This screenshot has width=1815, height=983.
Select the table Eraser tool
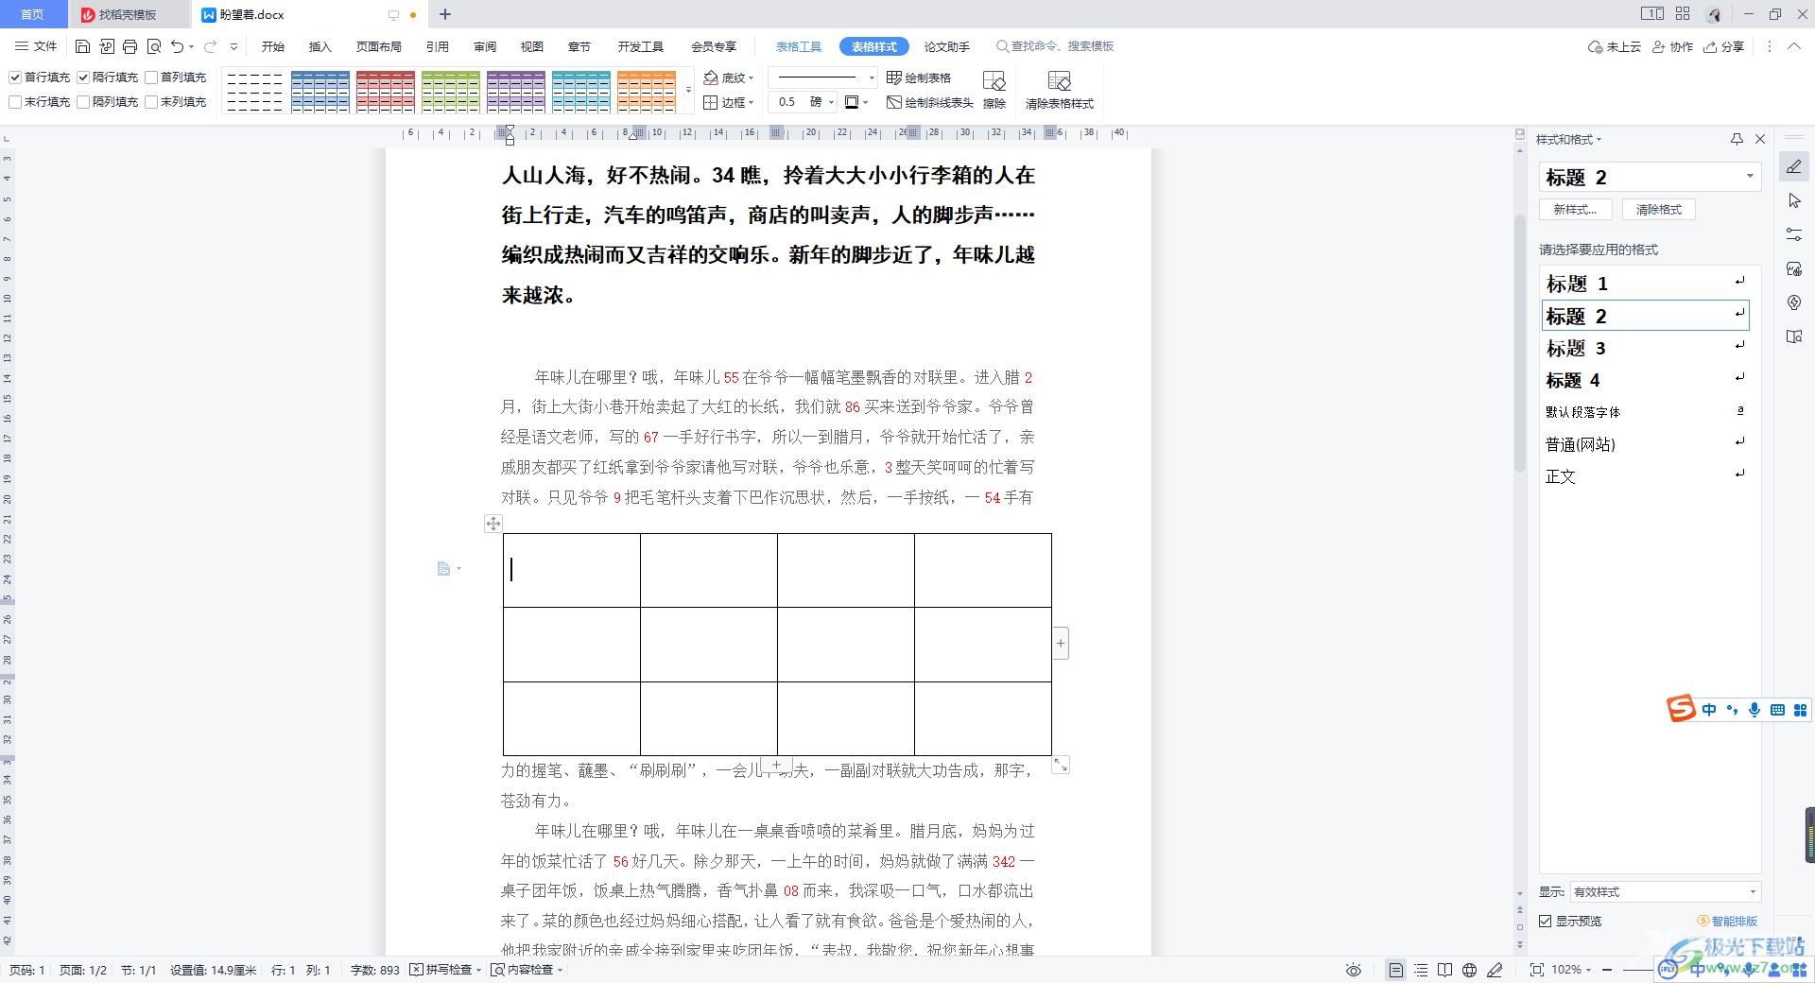pyautogui.click(x=994, y=91)
